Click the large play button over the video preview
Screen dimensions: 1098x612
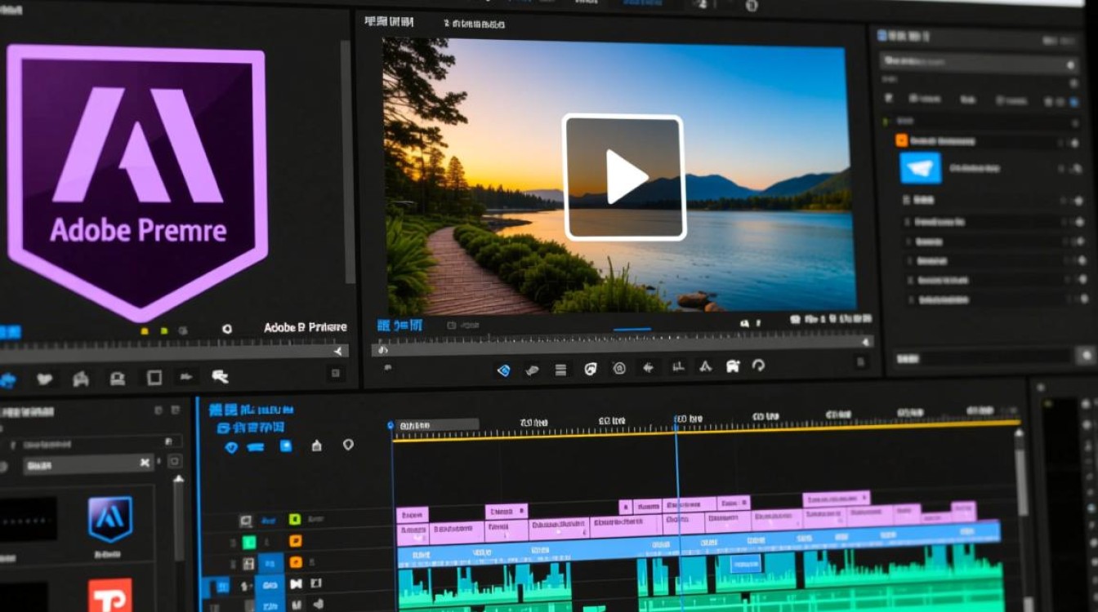(623, 177)
